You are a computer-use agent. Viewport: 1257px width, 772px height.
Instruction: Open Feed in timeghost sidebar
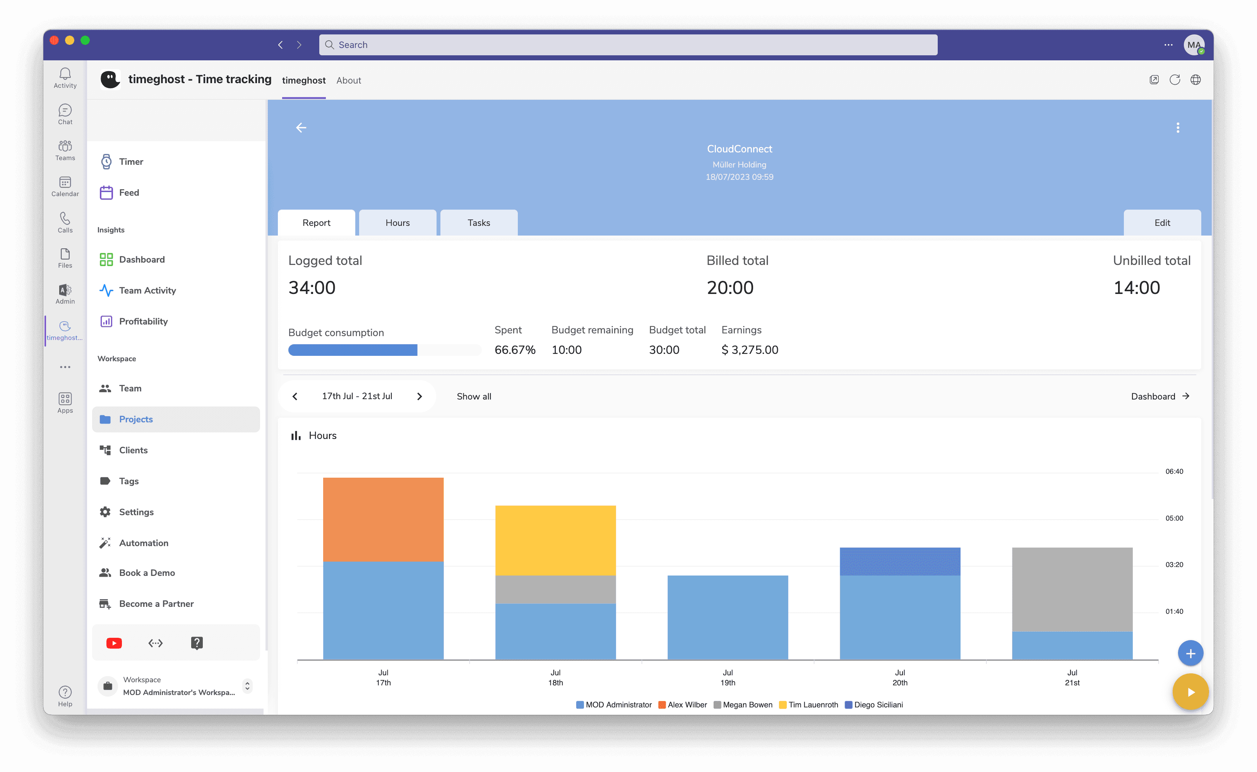tap(176, 193)
